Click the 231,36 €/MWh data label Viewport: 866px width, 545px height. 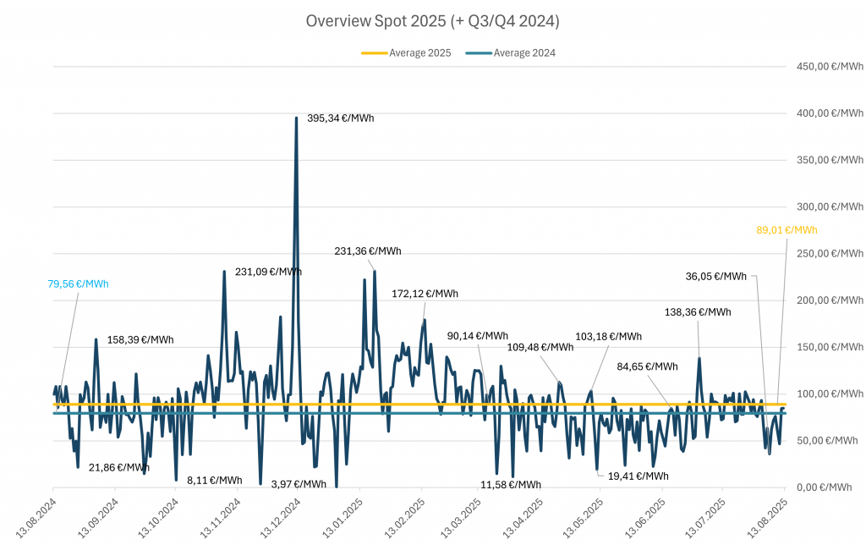click(x=368, y=251)
